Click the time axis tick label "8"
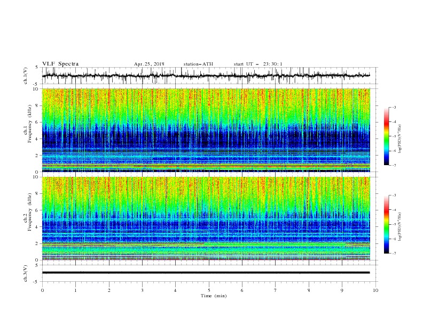Image resolution: width=423 pixels, height=326 pixels. 309,290
